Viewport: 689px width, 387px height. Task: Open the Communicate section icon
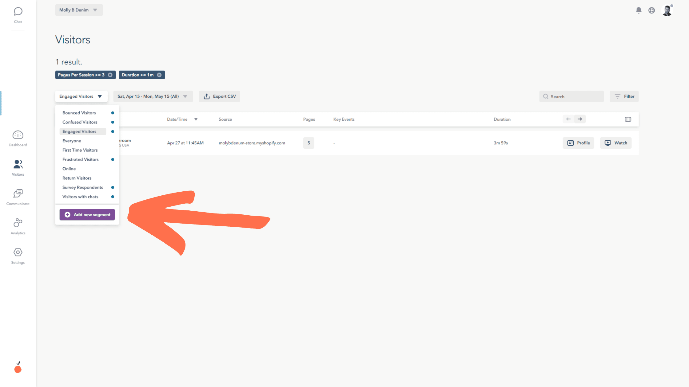(18, 193)
